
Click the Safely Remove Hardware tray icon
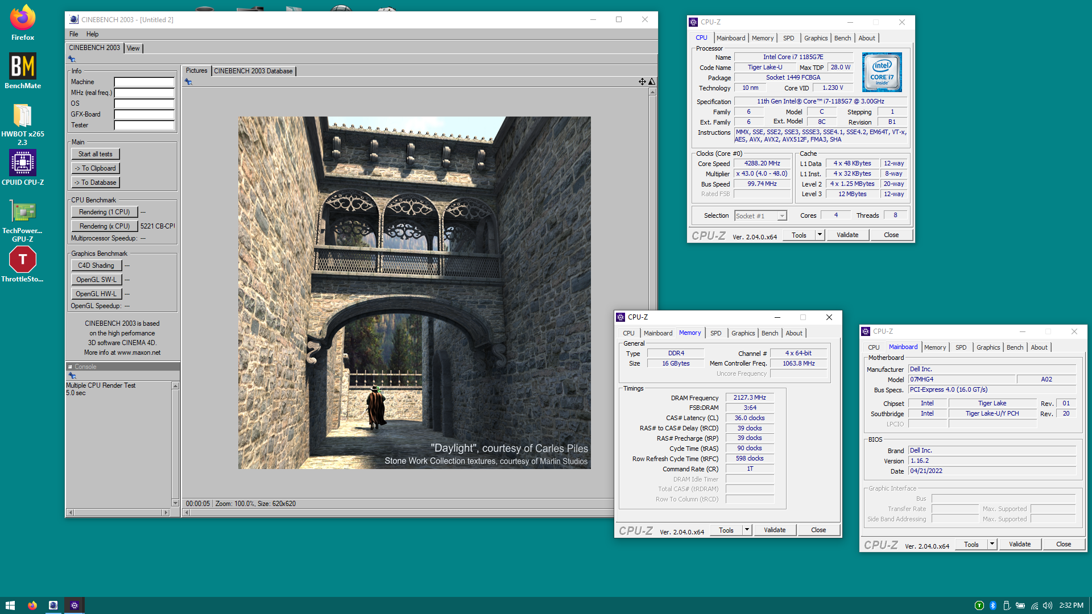[1007, 605]
